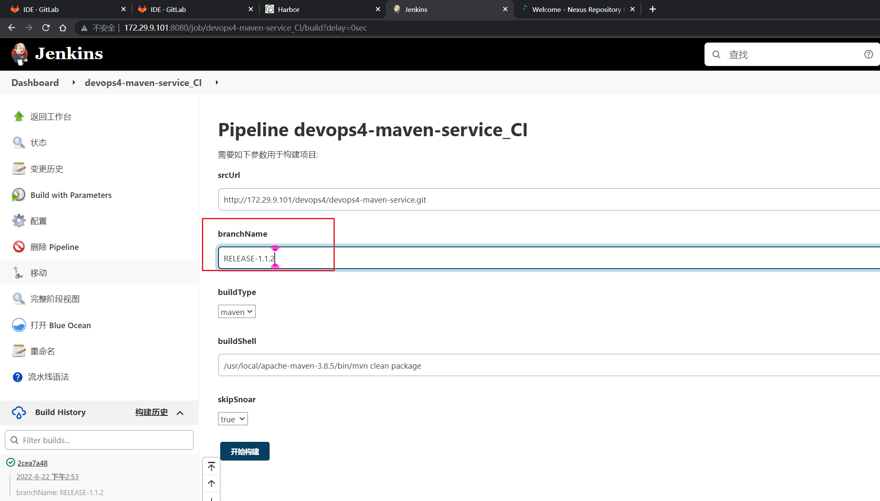Image resolution: width=880 pixels, height=501 pixels.
Task: Click the Build with Parameters clock icon
Action: pos(19,195)
